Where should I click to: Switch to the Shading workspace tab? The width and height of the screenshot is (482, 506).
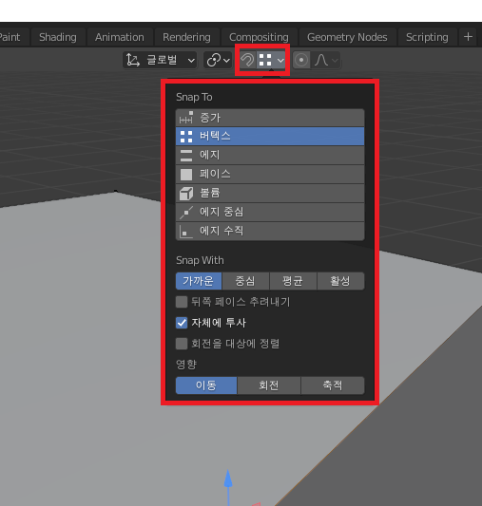pos(58,37)
